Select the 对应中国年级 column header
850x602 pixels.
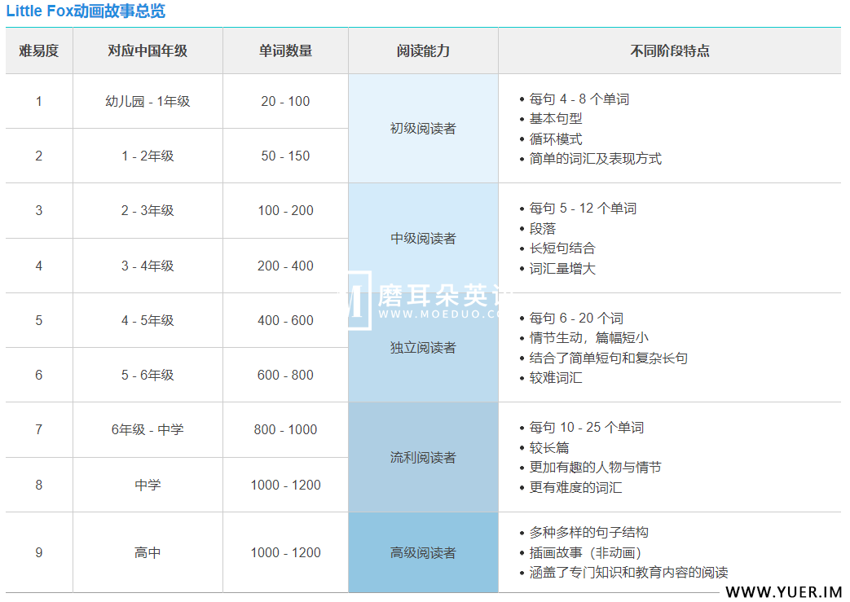[148, 51]
